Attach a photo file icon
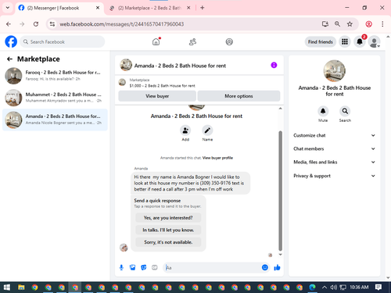 click(132, 267)
